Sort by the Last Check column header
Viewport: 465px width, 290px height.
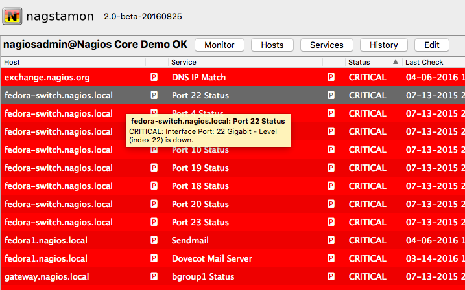(424, 62)
